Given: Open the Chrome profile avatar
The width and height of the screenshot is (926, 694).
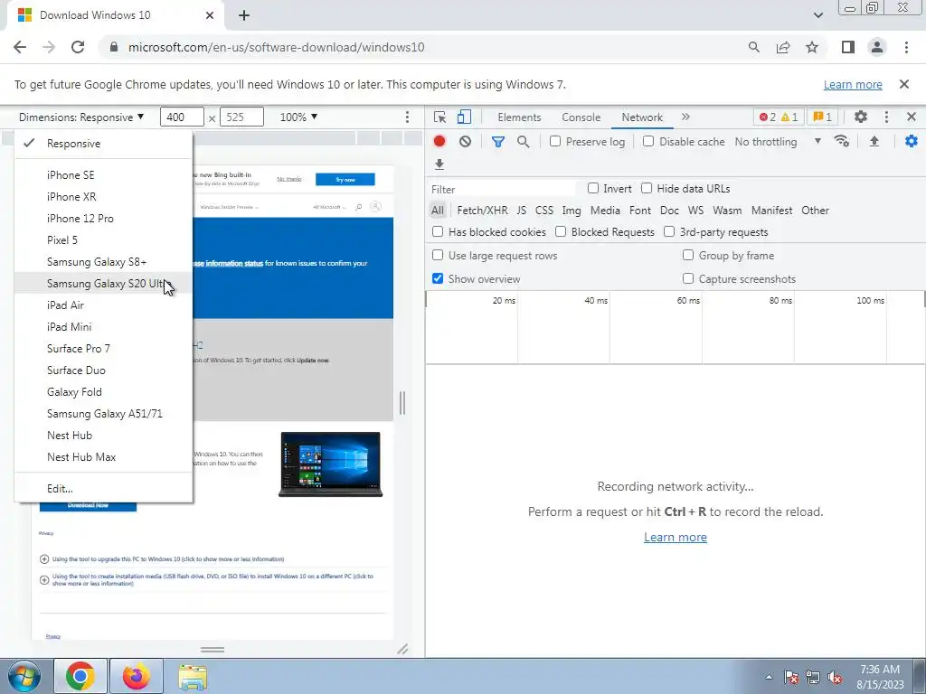Looking at the screenshot, I should [877, 47].
